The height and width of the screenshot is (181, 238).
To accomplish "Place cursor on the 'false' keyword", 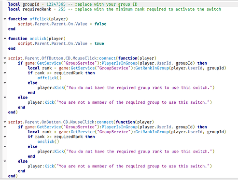I will pos(100,24).
